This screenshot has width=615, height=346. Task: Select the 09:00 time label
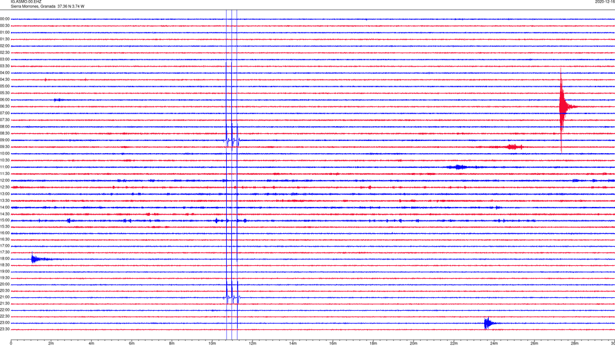click(x=4, y=140)
